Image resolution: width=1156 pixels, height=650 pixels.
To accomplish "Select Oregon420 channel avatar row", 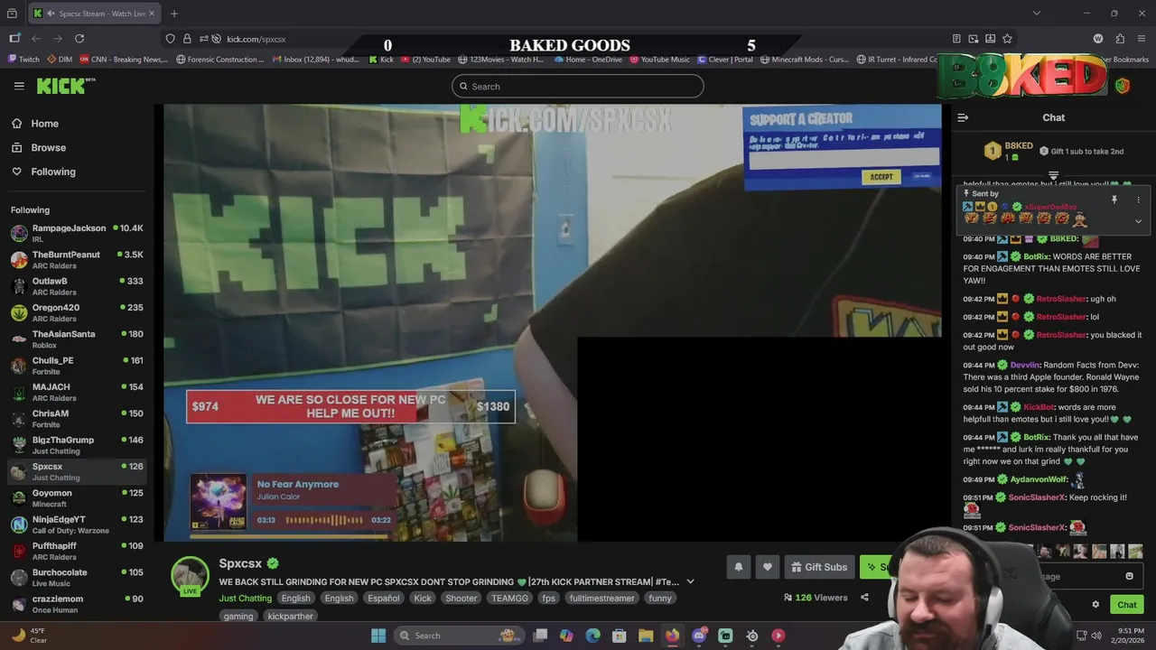I will tap(77, 312).
